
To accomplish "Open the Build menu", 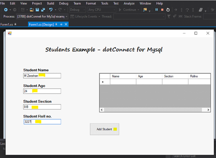I will click(51, 3).
